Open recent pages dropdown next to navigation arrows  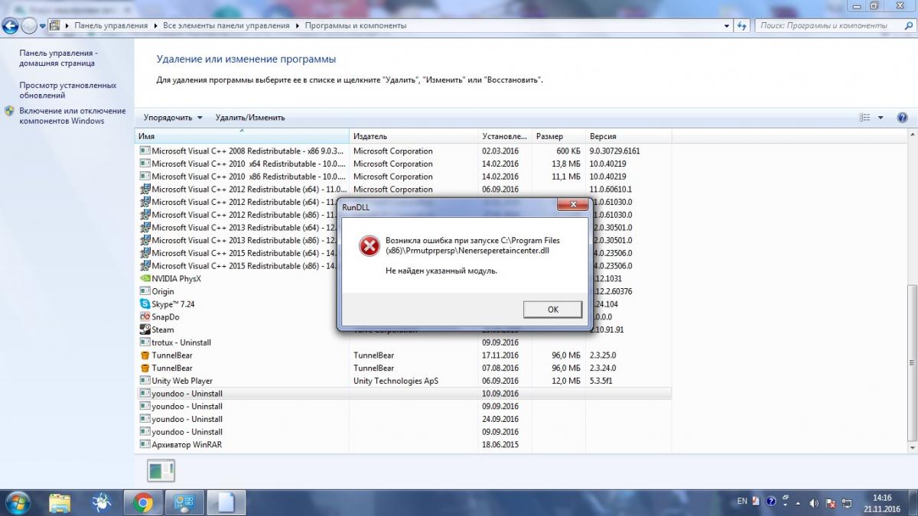tap(43, 26)
